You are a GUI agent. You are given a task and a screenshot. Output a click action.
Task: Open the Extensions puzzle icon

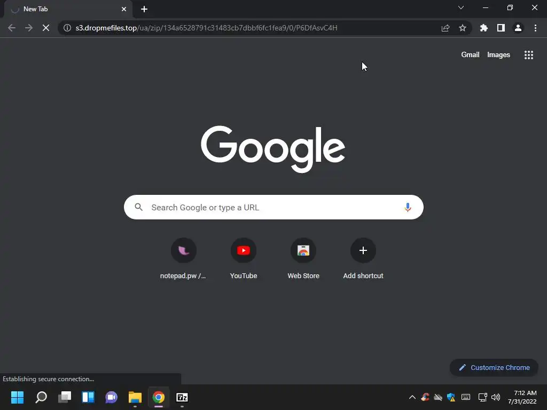tap(484, 28)
